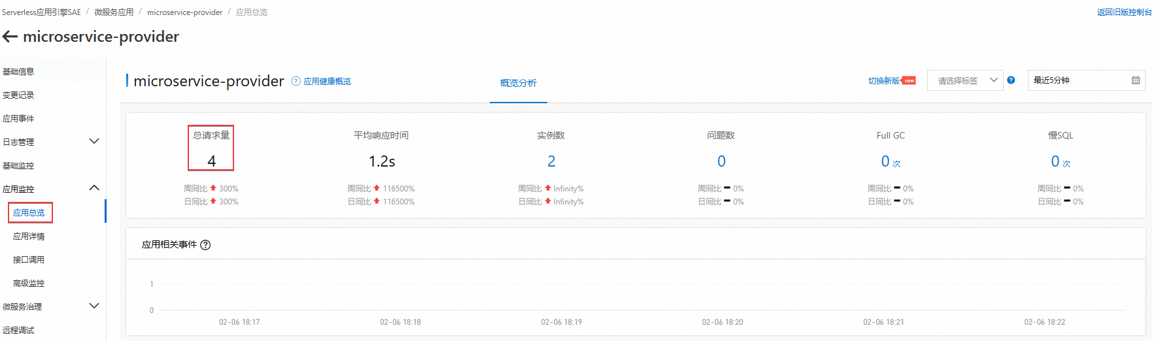Collapse the 应用监控 sidebar menu
Image resolution: width=1160 pixels, height=341 pixels.
pyautogui.click(x=94, y=189)
